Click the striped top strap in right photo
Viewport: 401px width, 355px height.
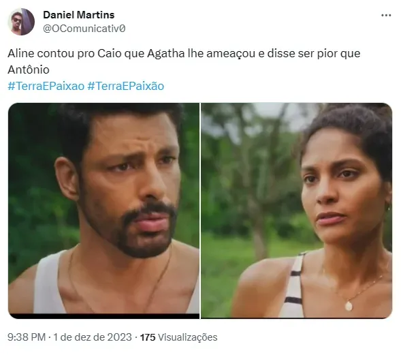tap(293, 284)
